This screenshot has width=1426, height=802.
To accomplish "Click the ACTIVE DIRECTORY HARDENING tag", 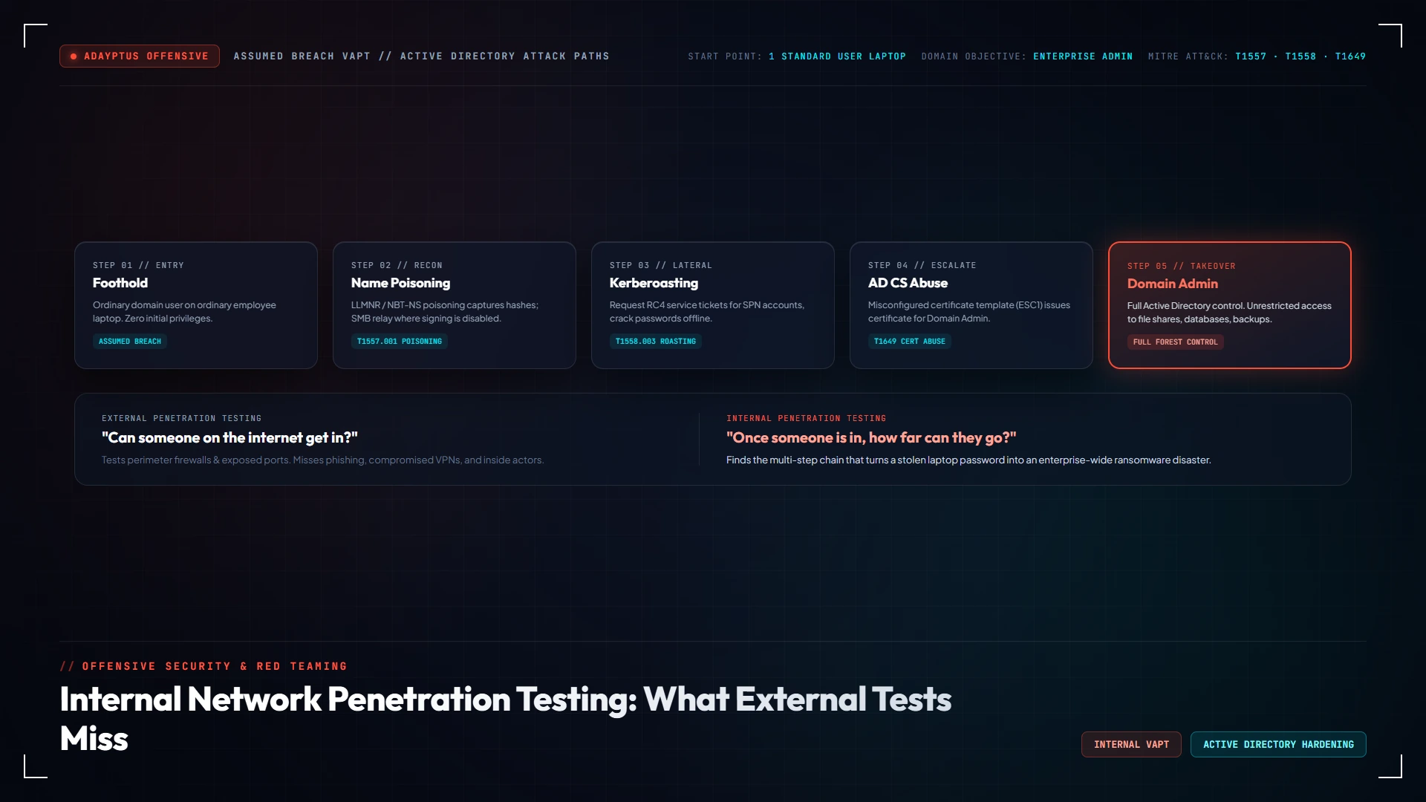I will click(1278, 745).
